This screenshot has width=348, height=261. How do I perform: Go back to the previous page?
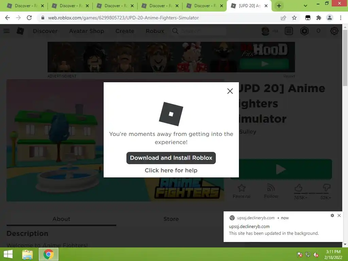click(7, 18)
